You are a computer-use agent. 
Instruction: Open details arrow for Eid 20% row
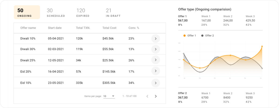(156, 71)
